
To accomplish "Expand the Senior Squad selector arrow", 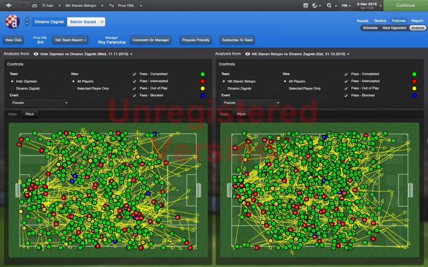I will coord(102,22).
